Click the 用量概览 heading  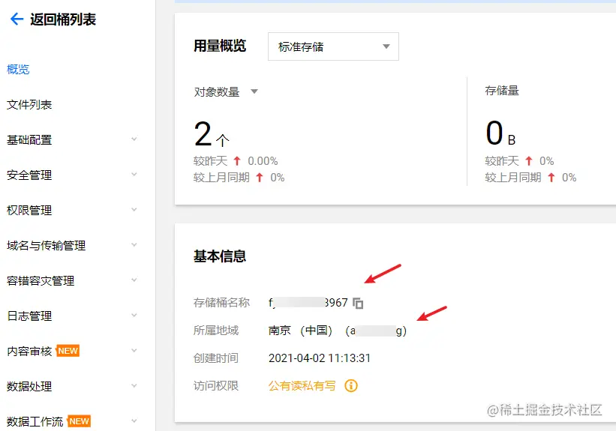[220, 46]
